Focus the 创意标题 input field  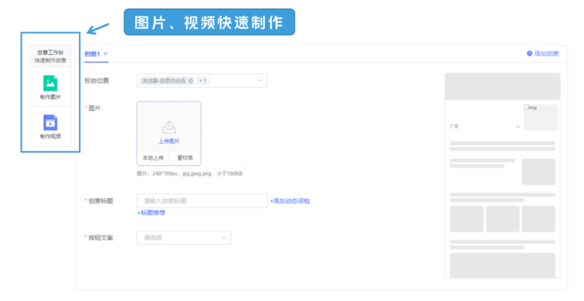tap(201, 200)
